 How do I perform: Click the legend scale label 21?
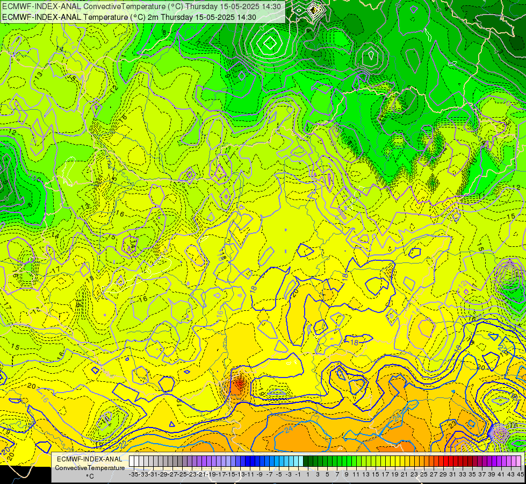pos(405,475)
